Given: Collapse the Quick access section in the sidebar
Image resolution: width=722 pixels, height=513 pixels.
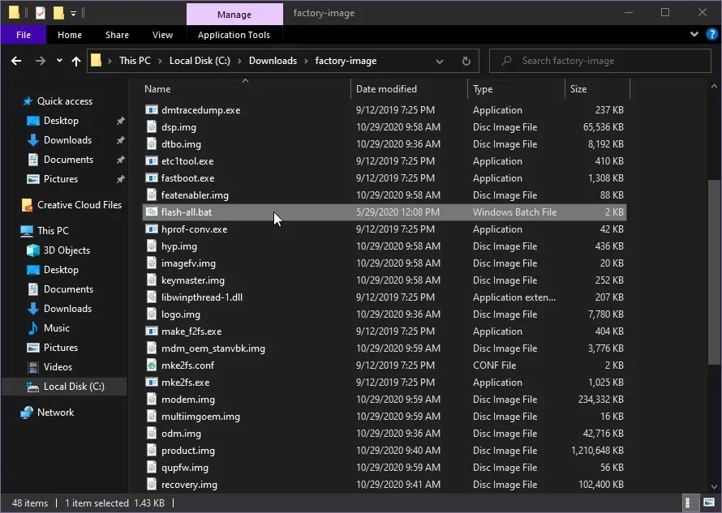Looking at the screenshot, I should click(x=18, y=100).
